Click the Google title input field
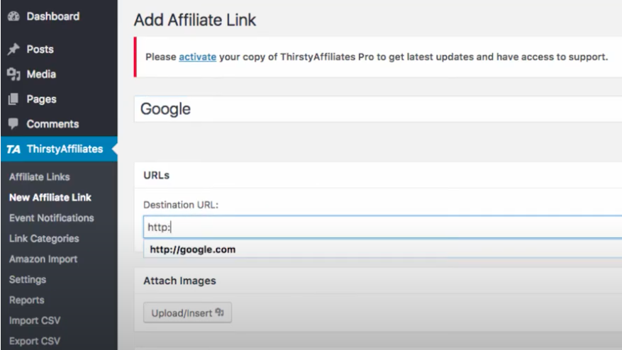622x350 pixels. (x=376, y=109)
